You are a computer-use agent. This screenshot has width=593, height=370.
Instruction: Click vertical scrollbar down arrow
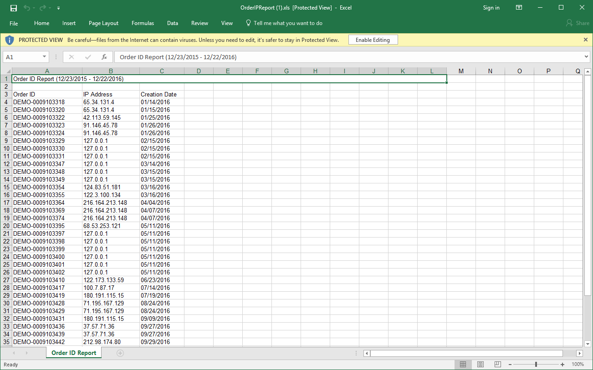588,344
